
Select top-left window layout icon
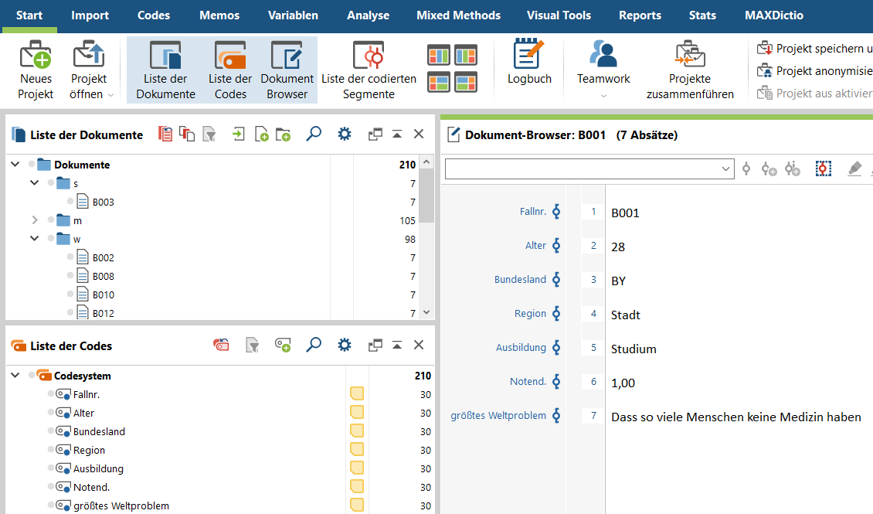(x=439, y=55)
